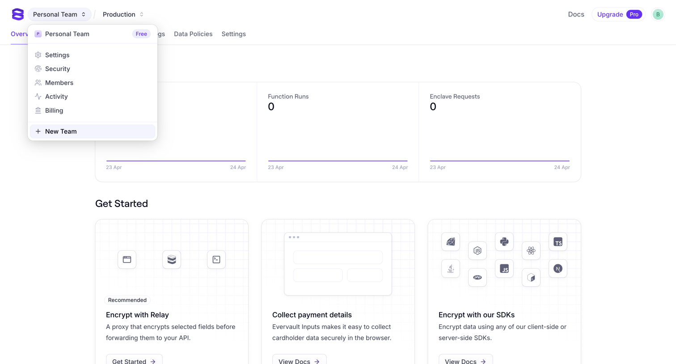Click the 0 value under Function Runs
This screenshot has height=364, width=676.
pos(271,107)
